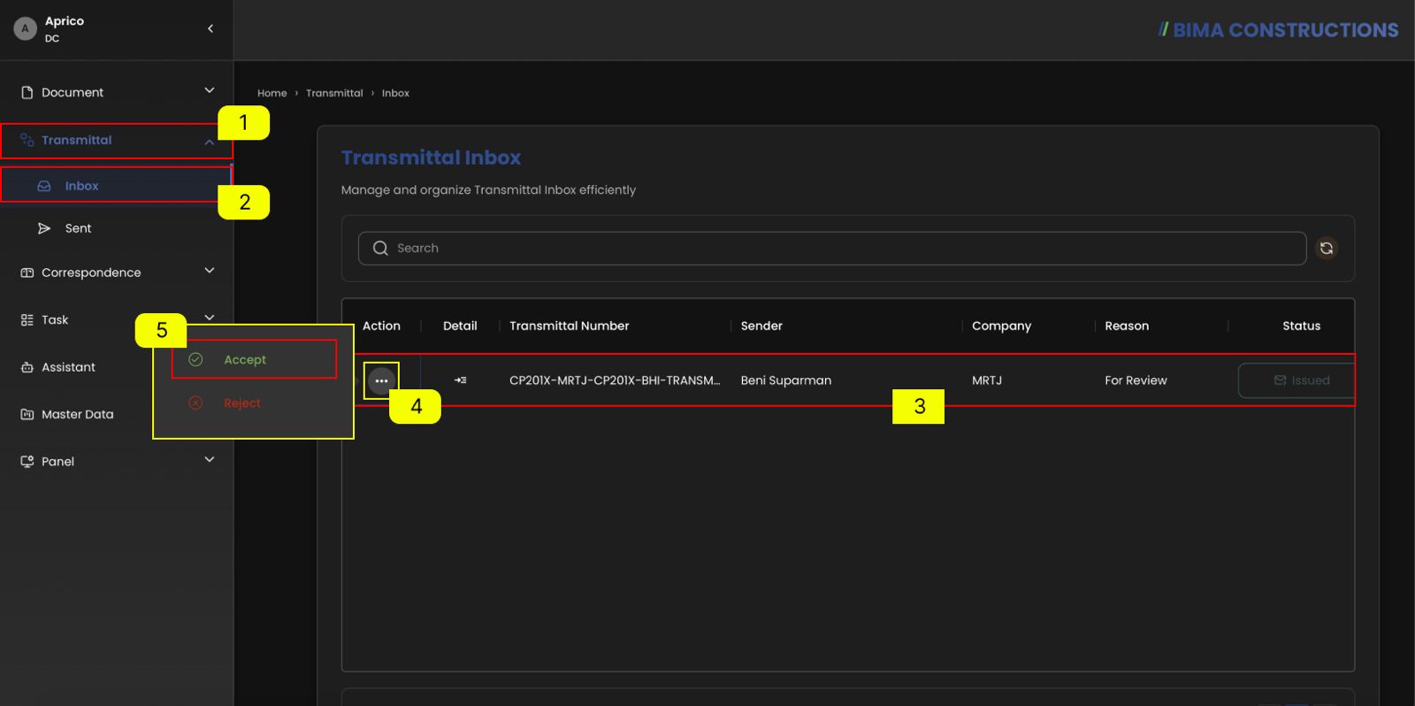Click the sender name Beni Suparman
The width and height of the screenshot is (1415, 706).
(786, 380)
